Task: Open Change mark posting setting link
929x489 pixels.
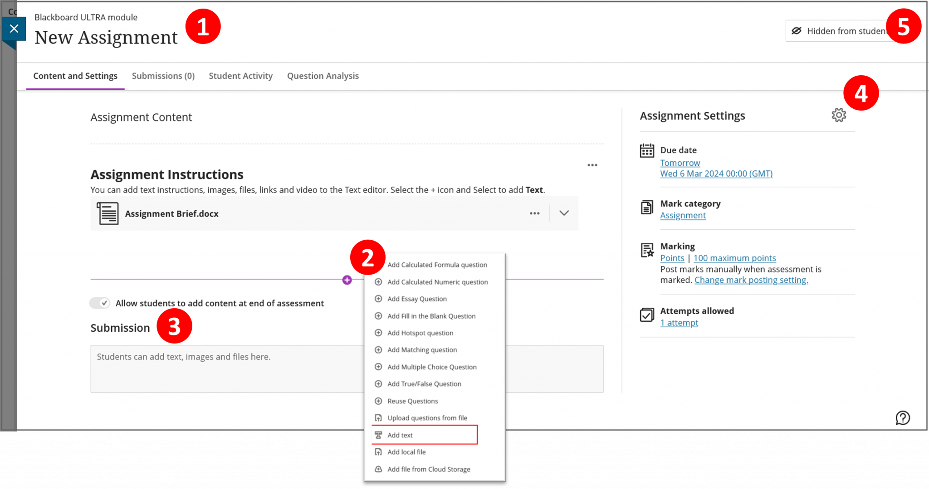Action: tap(751, 280)
